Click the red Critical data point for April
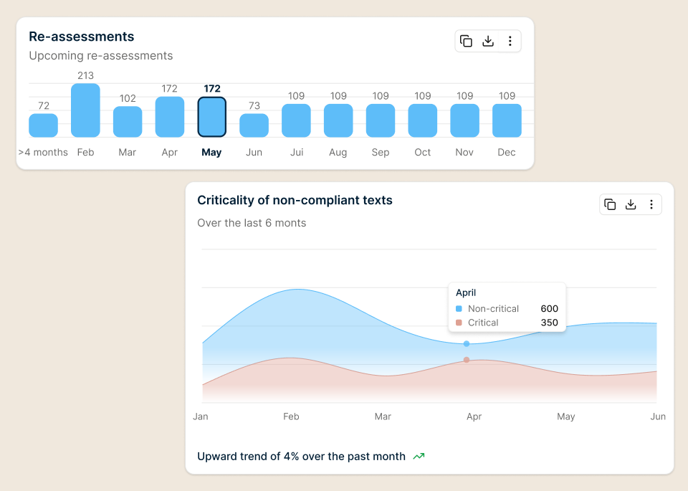Screen dimensions: 688x491 467,360
